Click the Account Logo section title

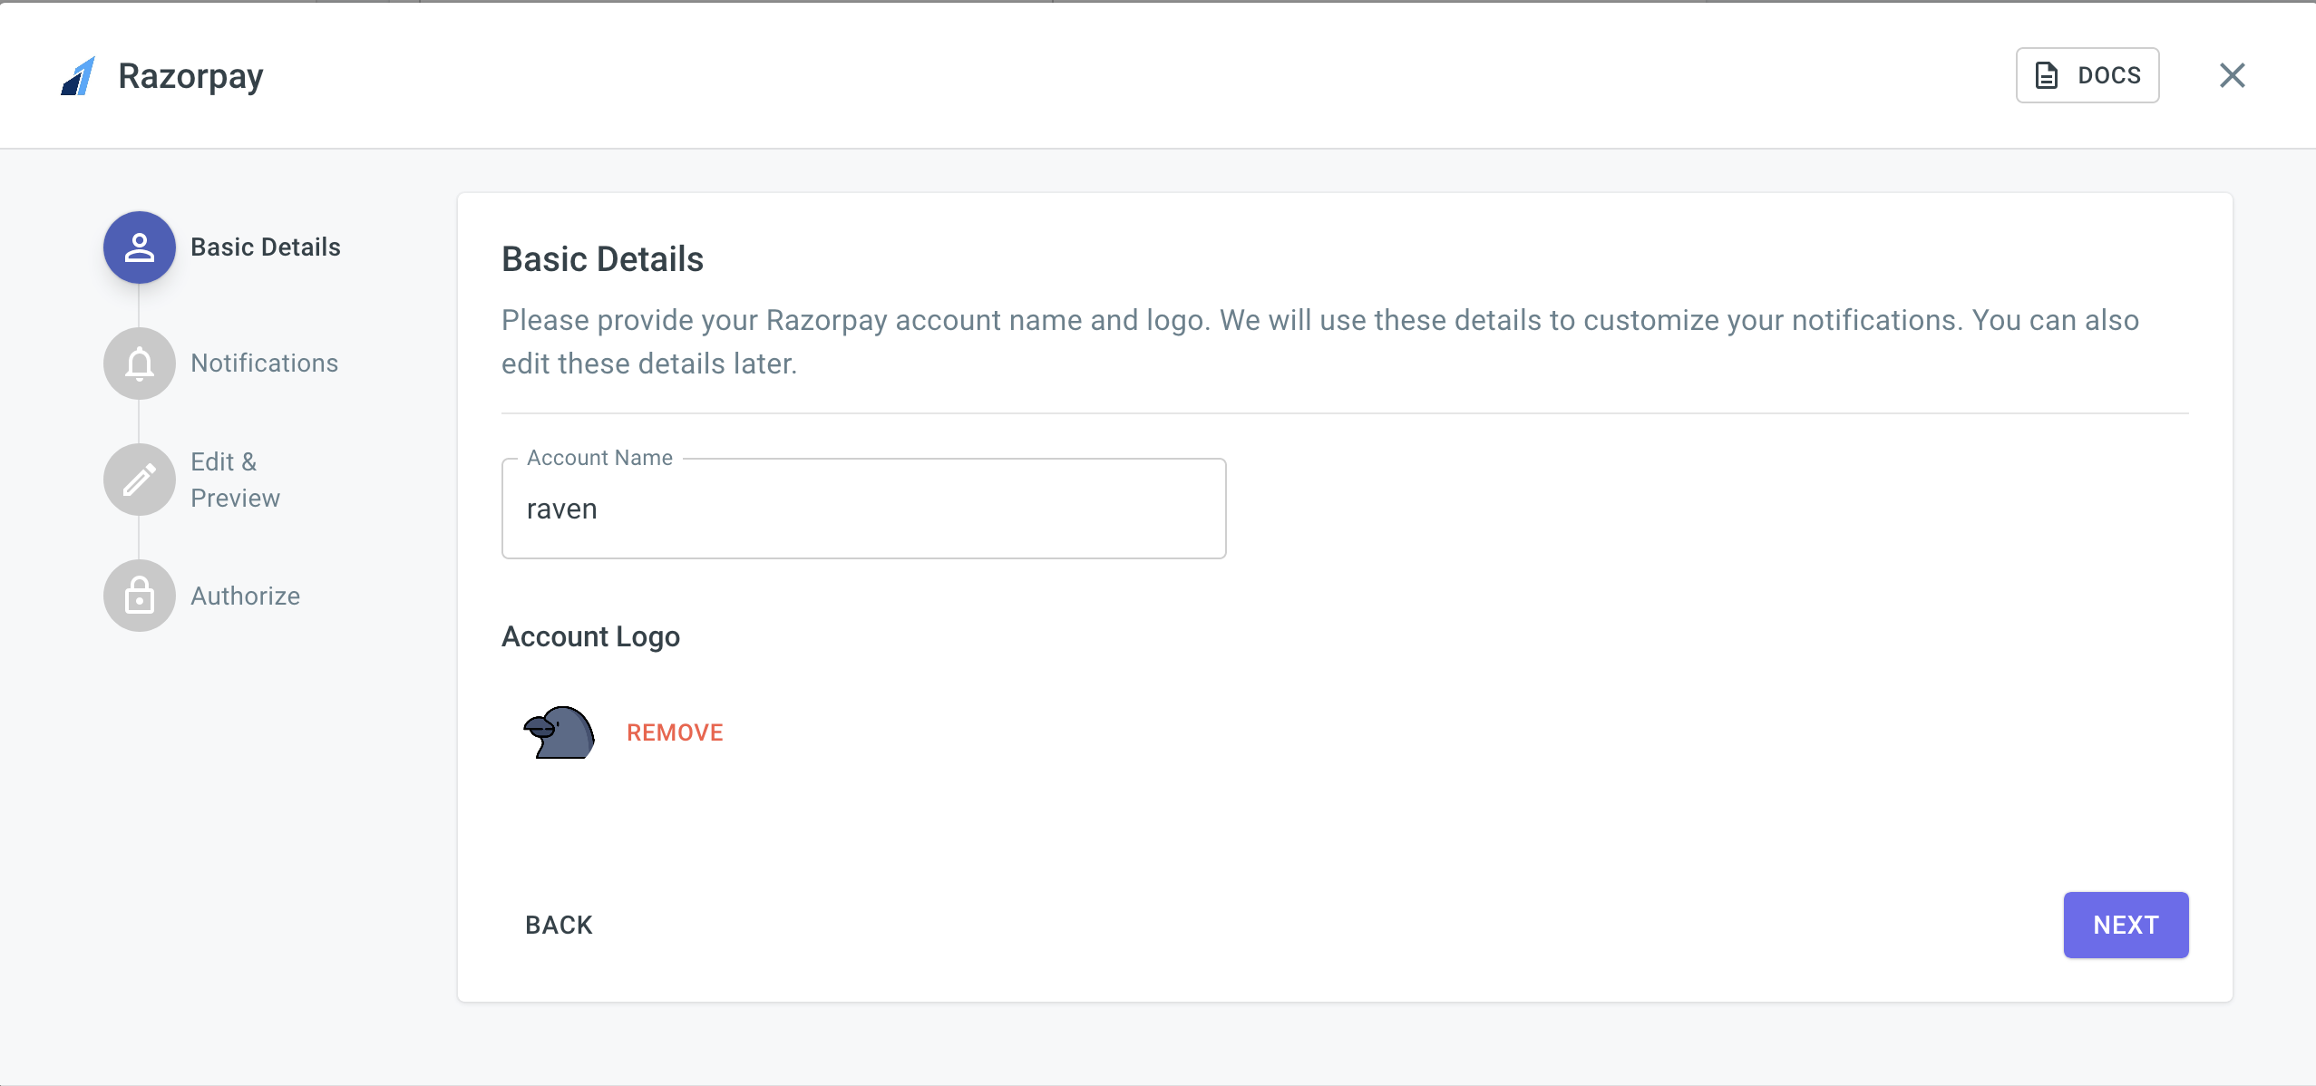click(x=589, y=636)
